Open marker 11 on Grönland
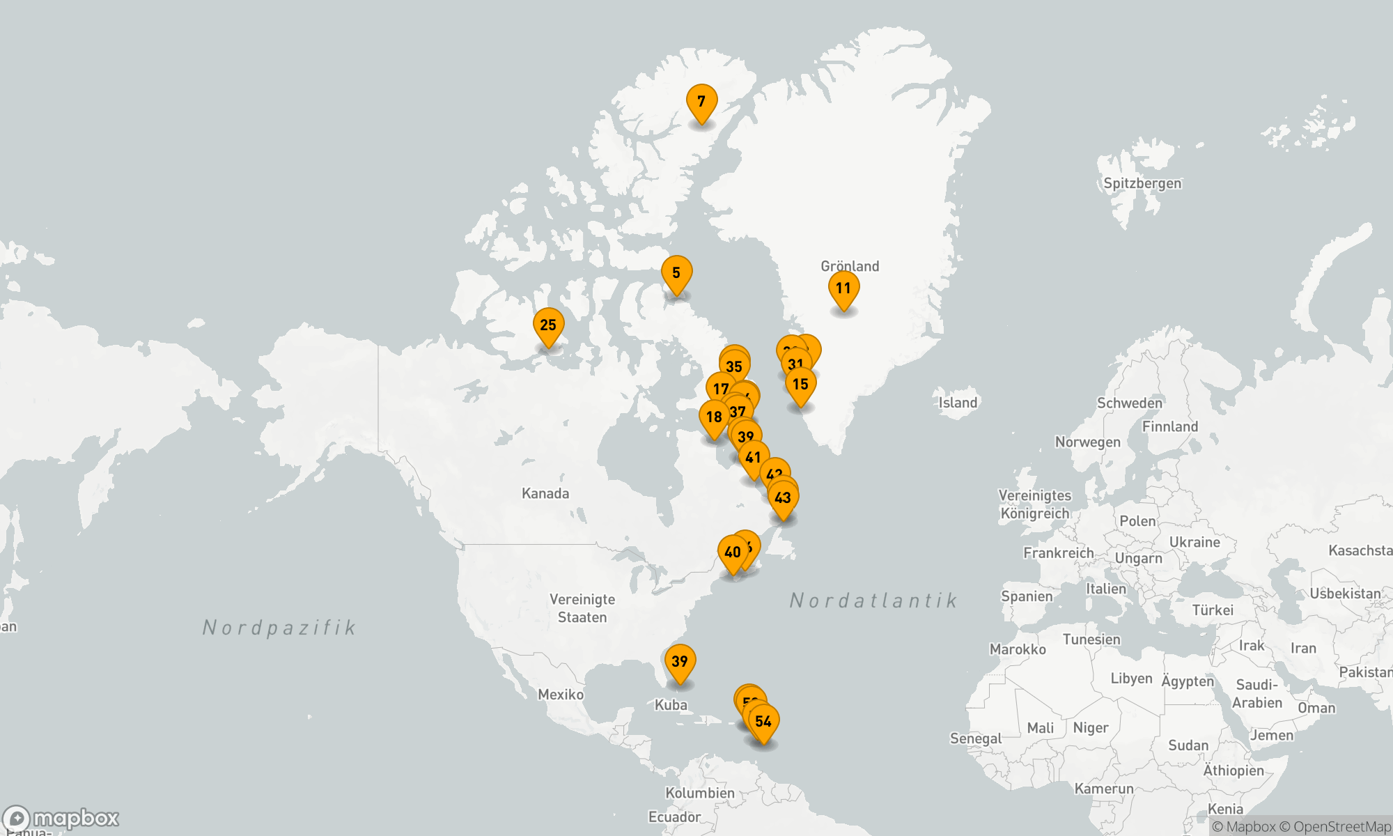1393x836 pixels. click(x=843, y=288)
